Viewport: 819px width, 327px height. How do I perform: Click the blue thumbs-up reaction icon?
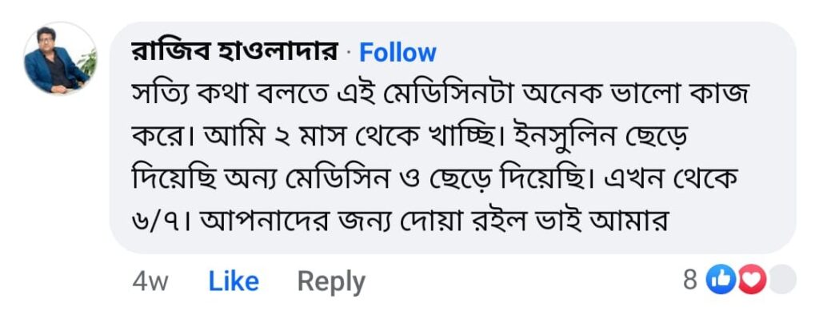pyautogui.click(x=722, y=280)
